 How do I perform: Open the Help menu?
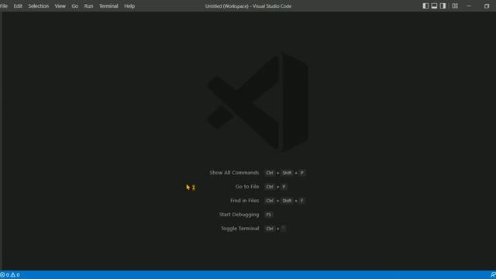tap(129, 6)
